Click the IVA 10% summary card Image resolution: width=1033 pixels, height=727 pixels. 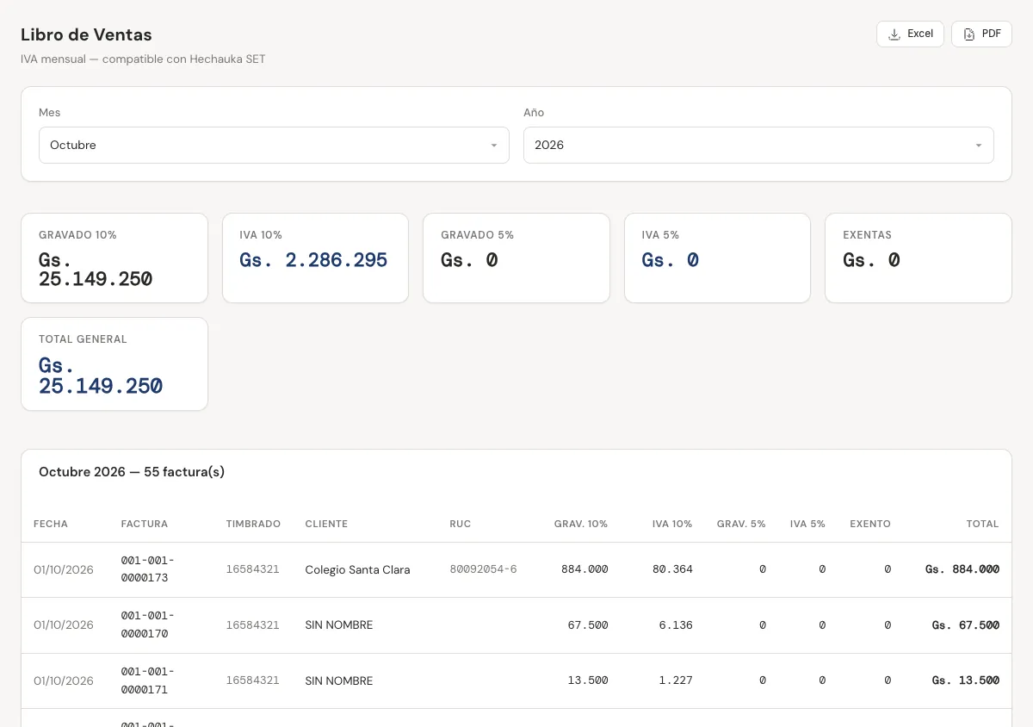pos(315,258)
